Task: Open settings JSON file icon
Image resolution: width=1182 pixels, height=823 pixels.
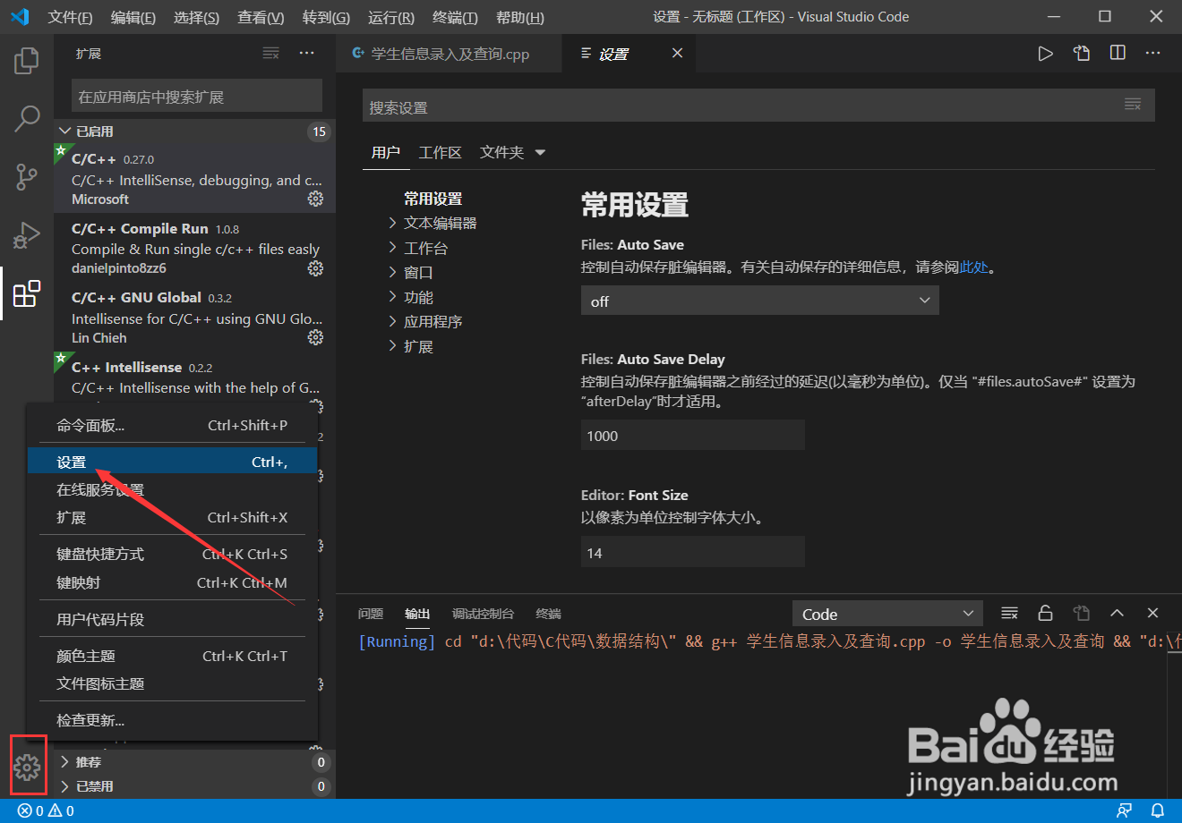Action: point(1082,54)
